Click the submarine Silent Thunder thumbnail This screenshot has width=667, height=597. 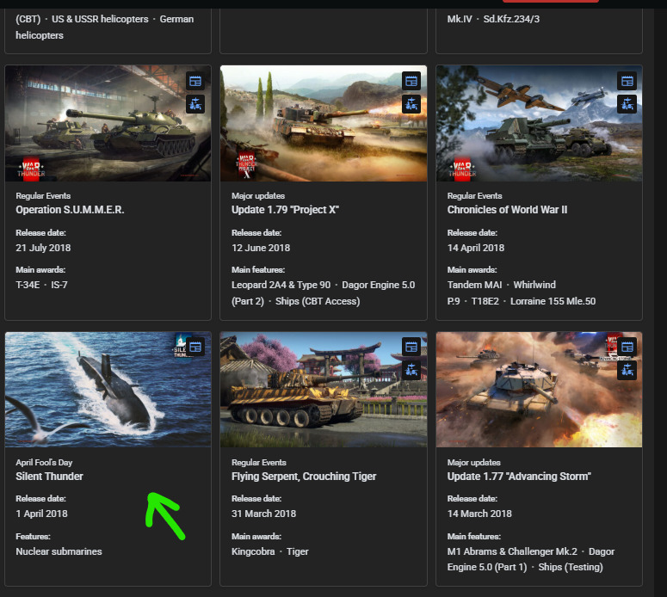[x=108, y=390]
